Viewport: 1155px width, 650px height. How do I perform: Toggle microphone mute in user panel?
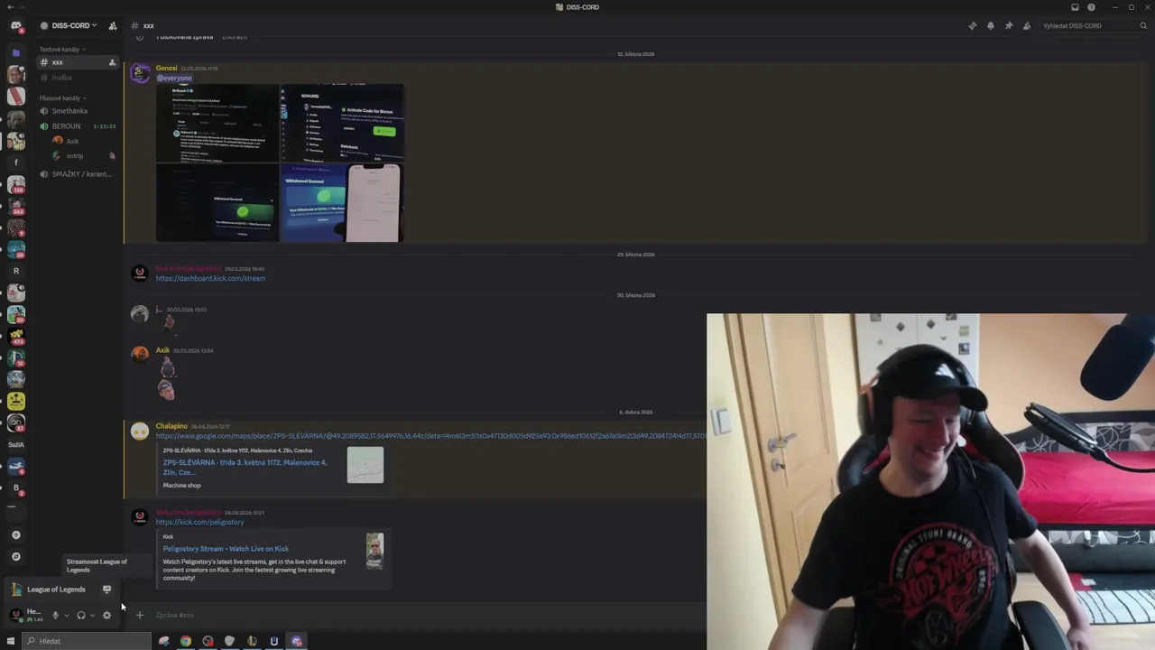(x=55, y=615)
